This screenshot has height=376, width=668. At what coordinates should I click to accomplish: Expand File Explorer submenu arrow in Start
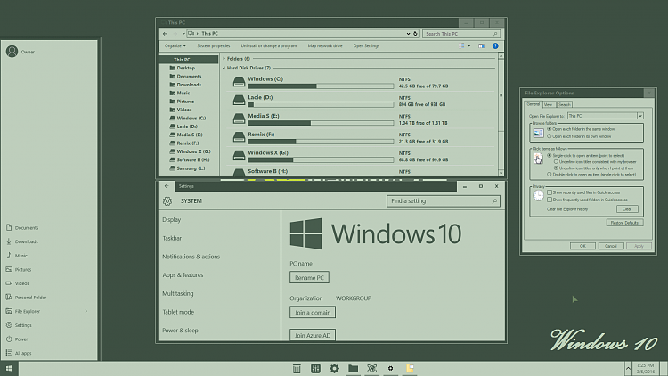[x=86, y=311]
